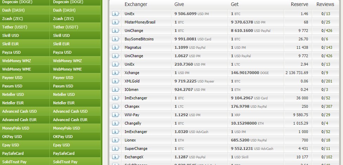This screenshot has width=343, height=165.
Task: Click info icon for UniChange 8 610.1600 row
Action: click(x=115, y=31)
